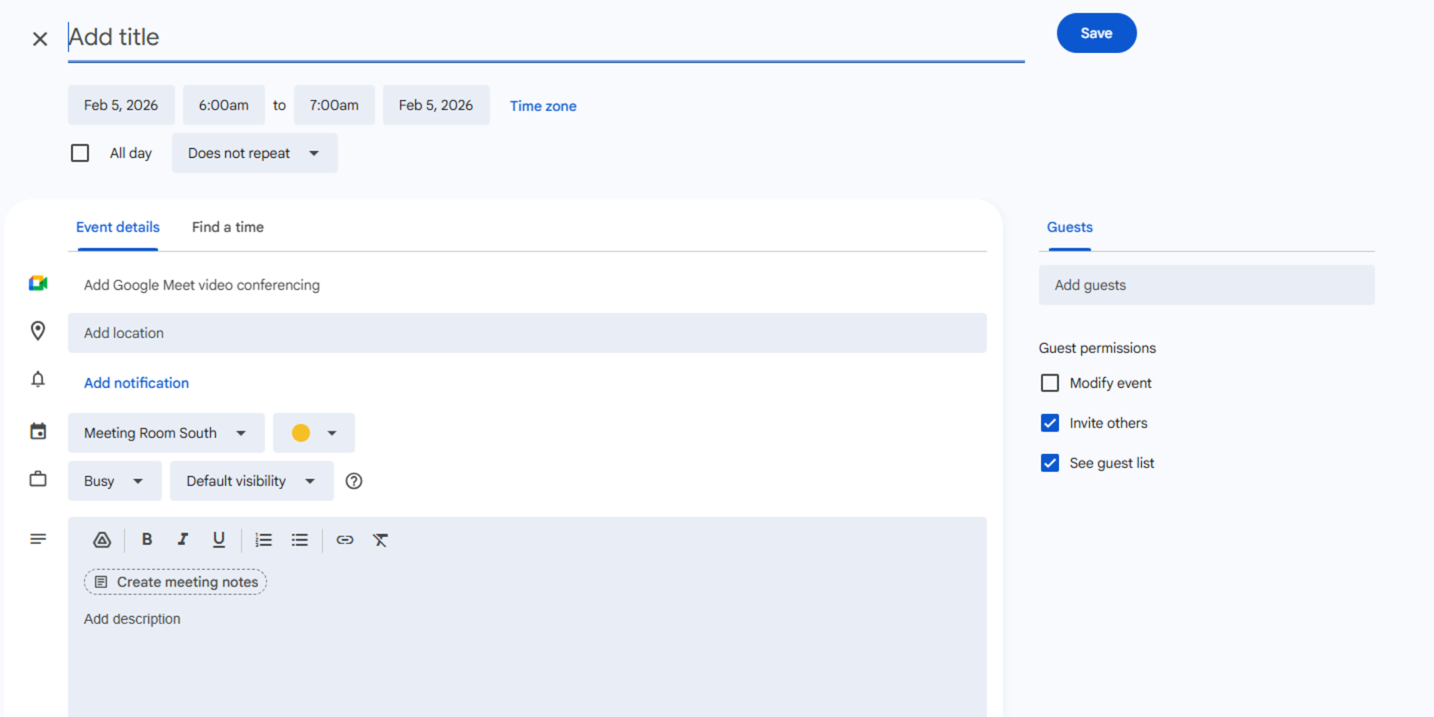Toggle underline formatting in description

(219, 540)
